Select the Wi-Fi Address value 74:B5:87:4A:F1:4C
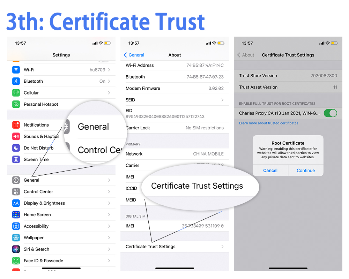The image size is (349, 279). tap(205, 65)
